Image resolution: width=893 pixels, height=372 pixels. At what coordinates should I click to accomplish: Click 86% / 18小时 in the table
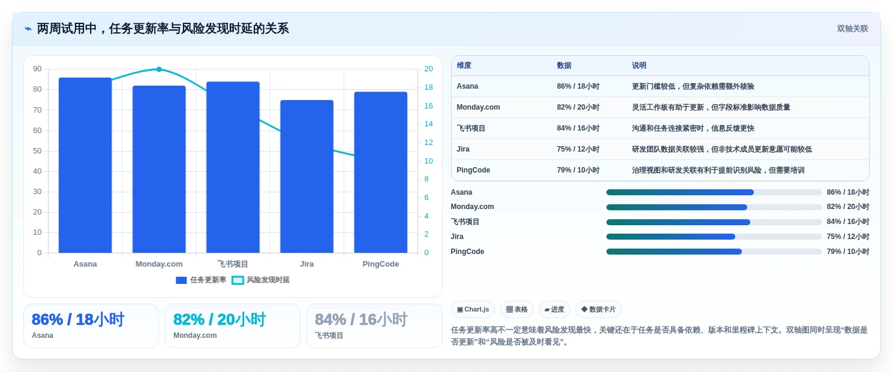[x=578, y=86]
